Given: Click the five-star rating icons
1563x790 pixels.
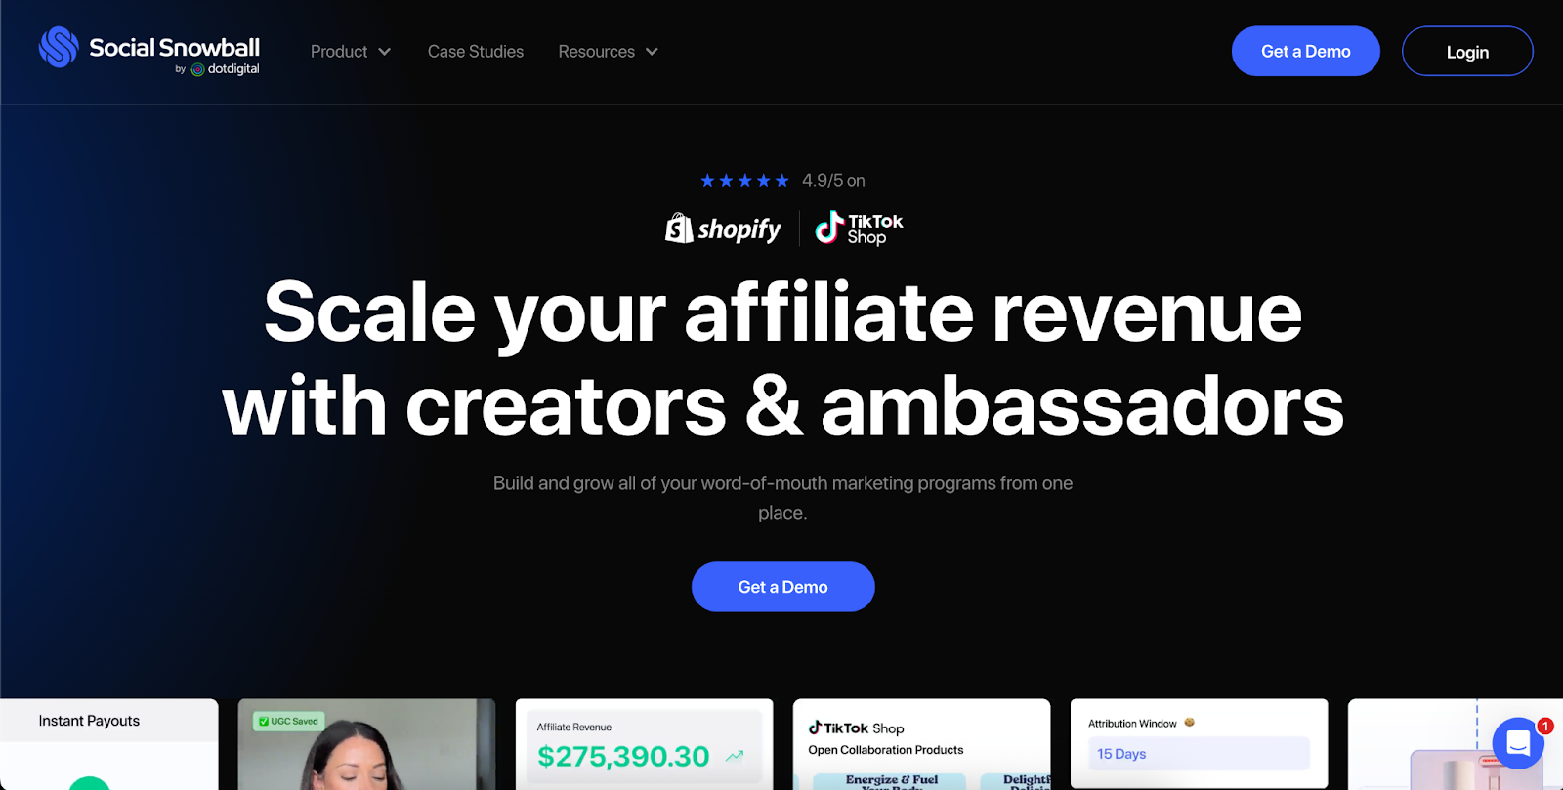Looking at the screenshot, I should tap(744, 181).
